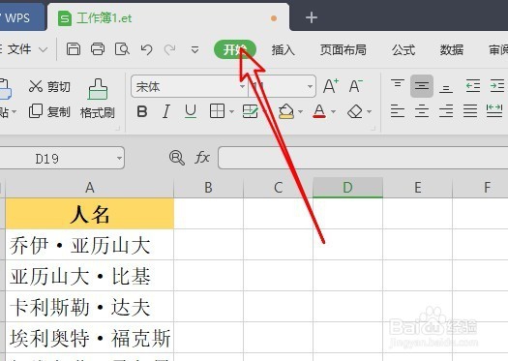The image size is (508, 361).
Task: Select column B header
Action: click(208, 188)
